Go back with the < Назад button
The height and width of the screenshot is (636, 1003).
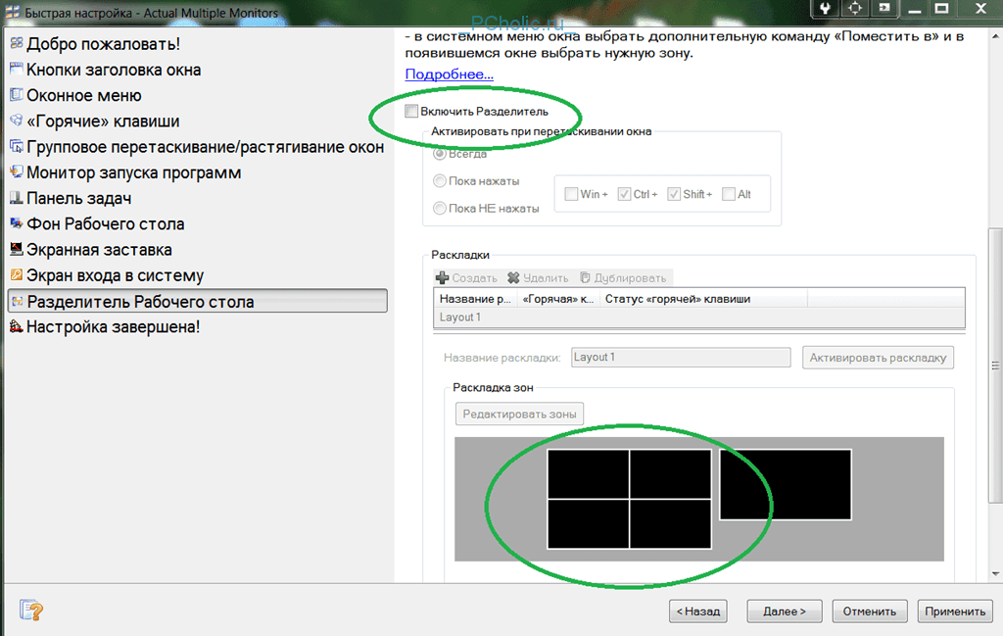pos(698,612)
